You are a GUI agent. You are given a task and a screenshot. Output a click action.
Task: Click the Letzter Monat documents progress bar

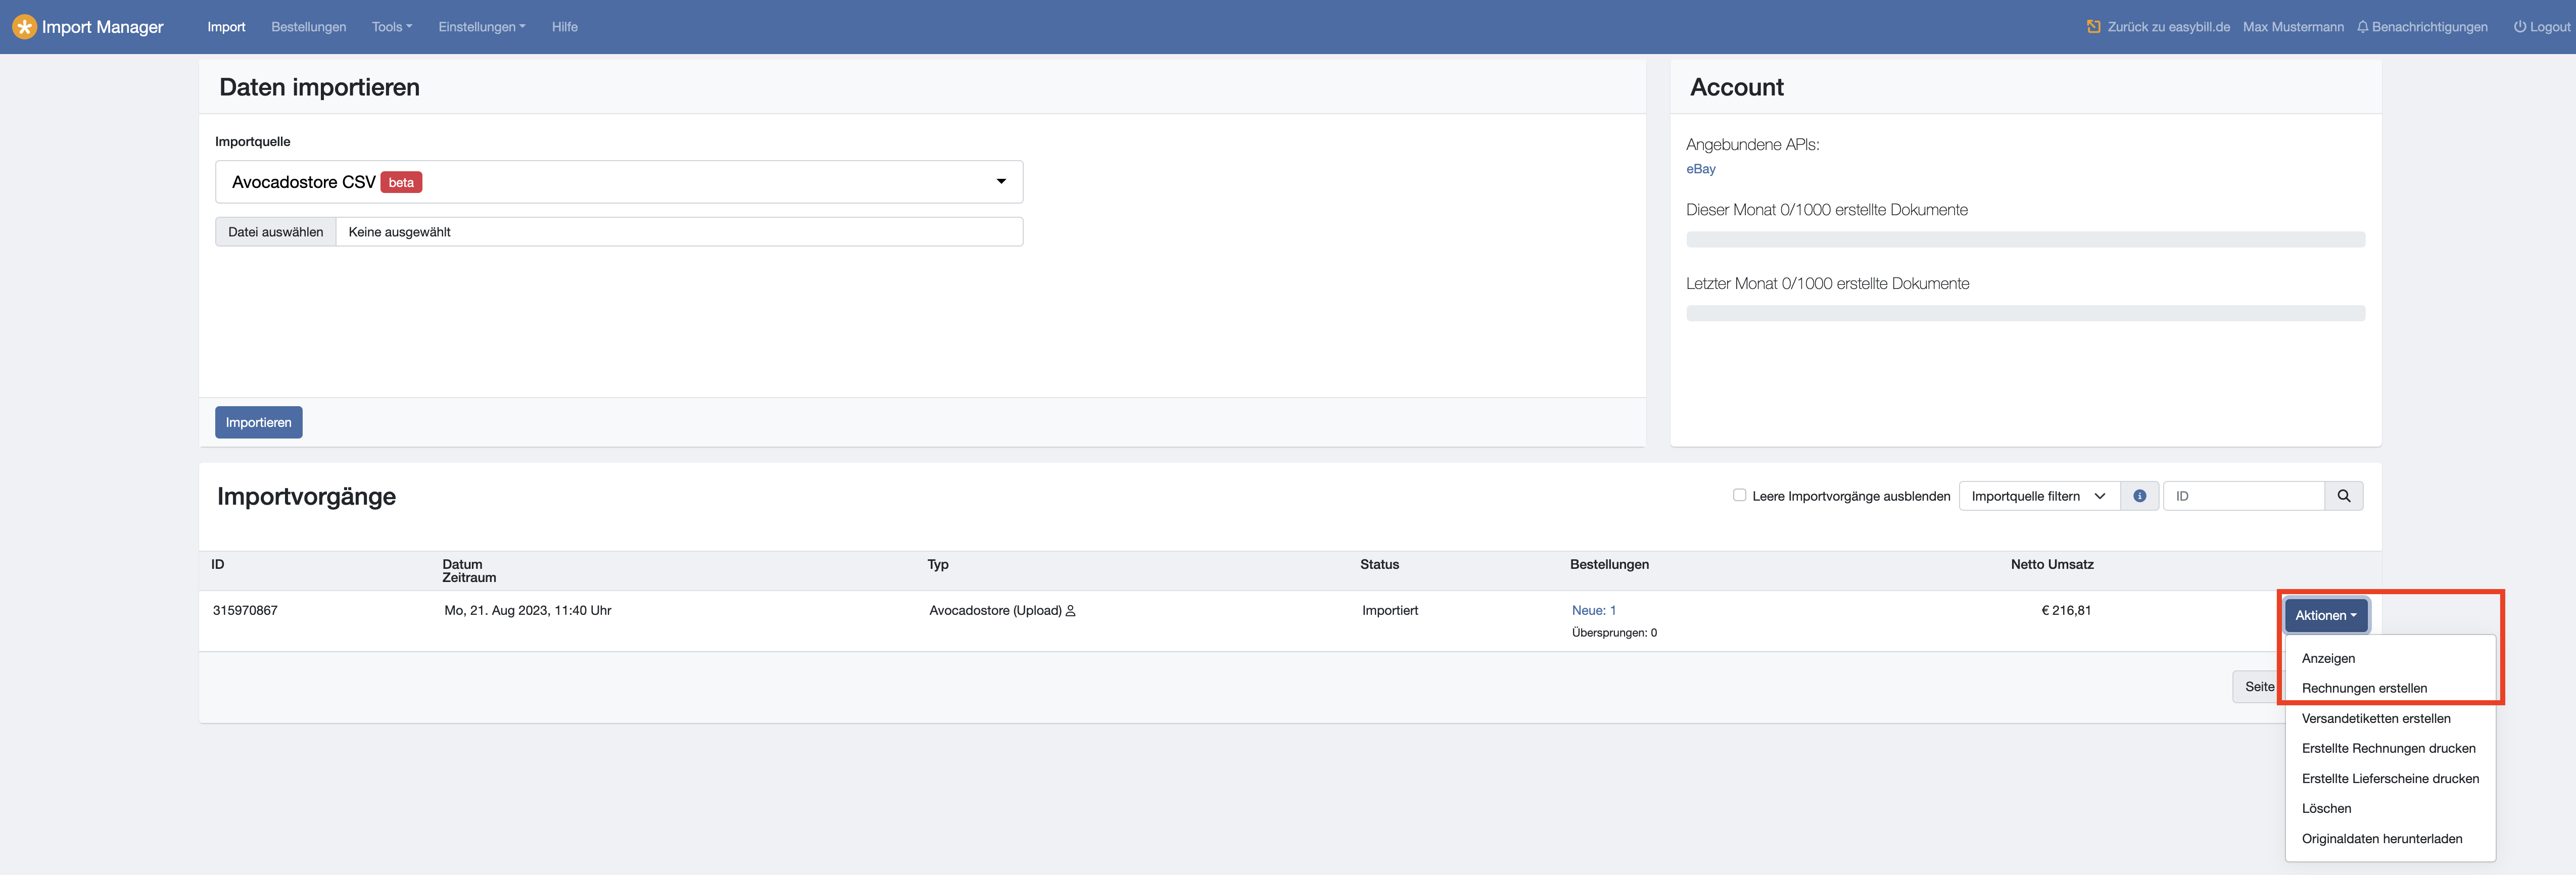coord(2025,313)
